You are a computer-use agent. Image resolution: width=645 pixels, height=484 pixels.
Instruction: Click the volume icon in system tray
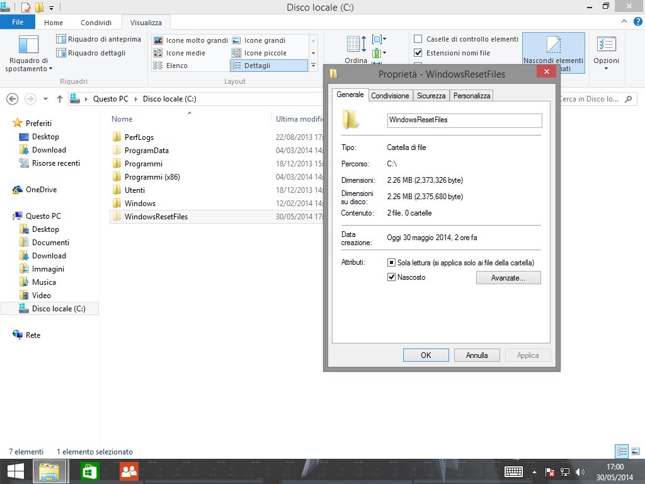pyautogui.click(x=580, y=471)
